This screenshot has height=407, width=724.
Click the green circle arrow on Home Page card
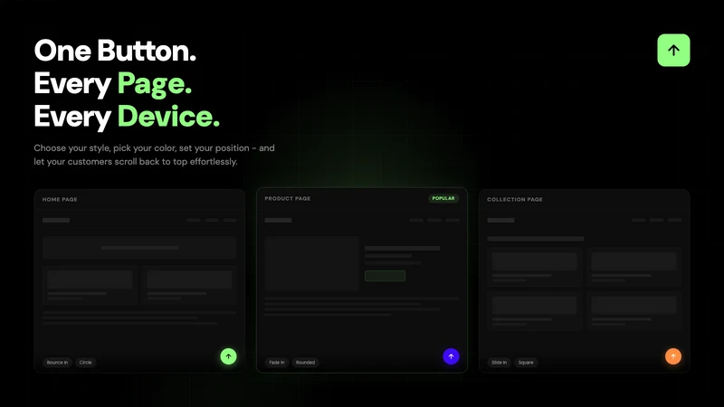click(228, 356)
